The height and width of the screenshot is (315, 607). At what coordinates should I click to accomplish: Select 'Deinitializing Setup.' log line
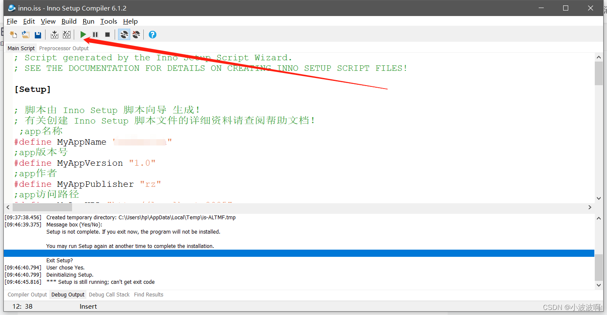coord(70,275)
